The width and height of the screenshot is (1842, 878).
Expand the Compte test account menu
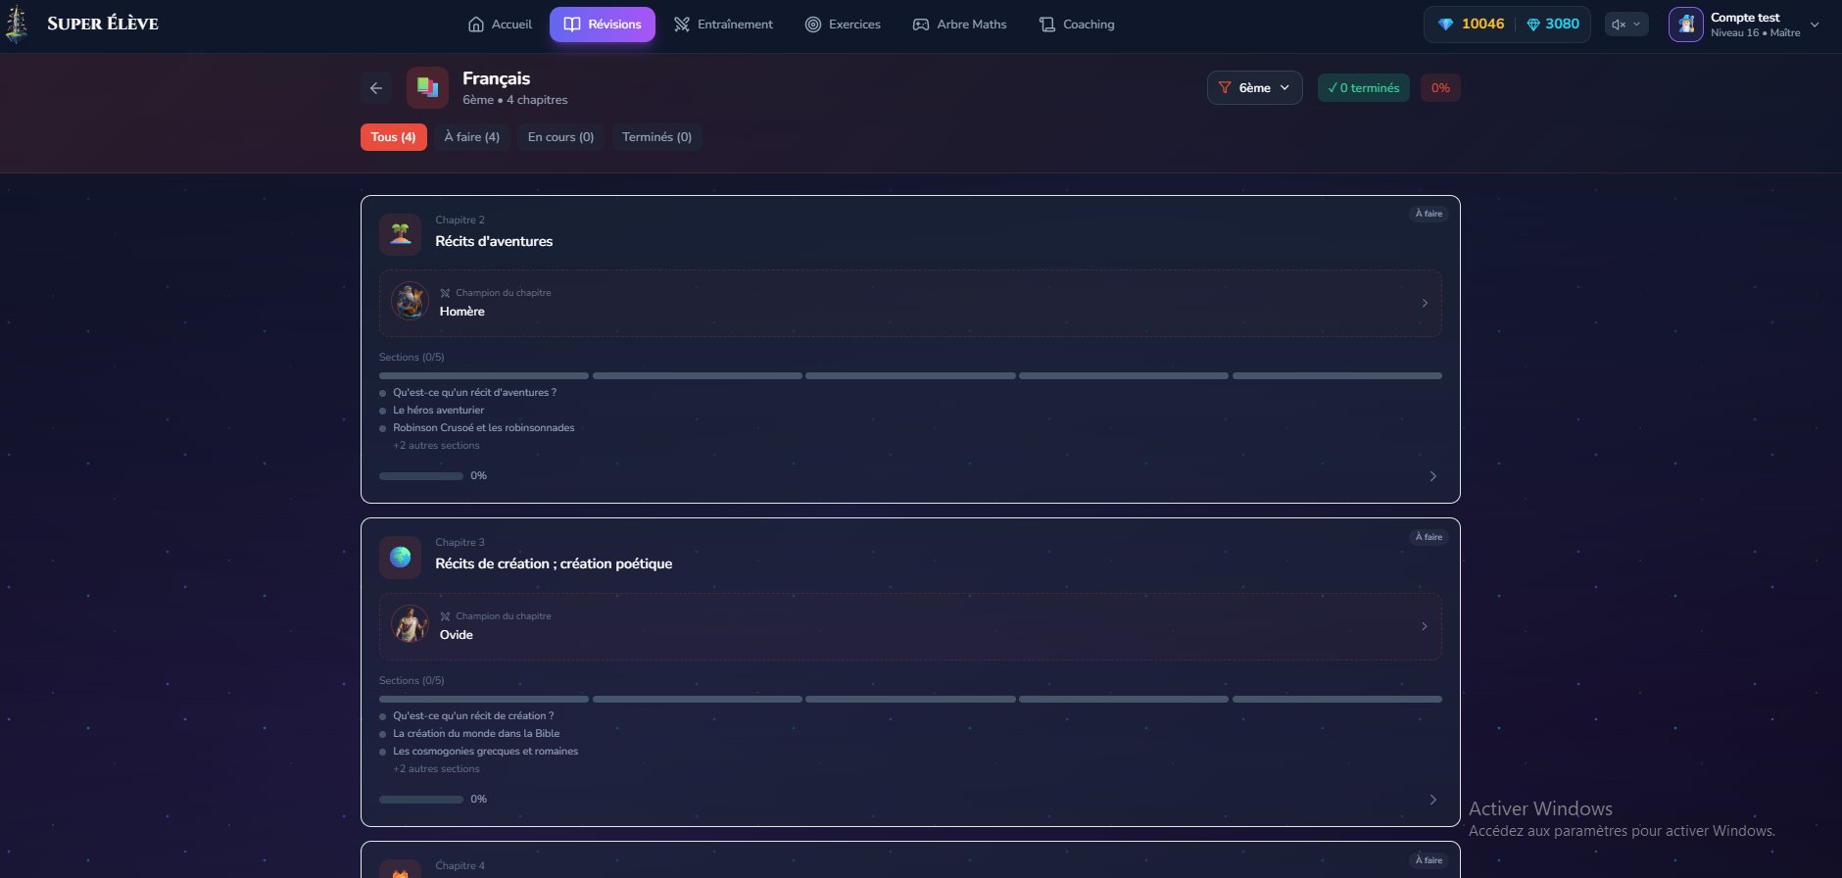click(x=1815, y=24)
